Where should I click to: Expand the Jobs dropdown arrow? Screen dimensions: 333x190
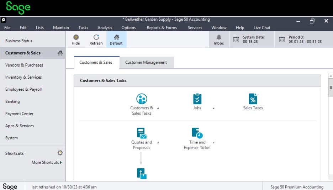(213, 108)
